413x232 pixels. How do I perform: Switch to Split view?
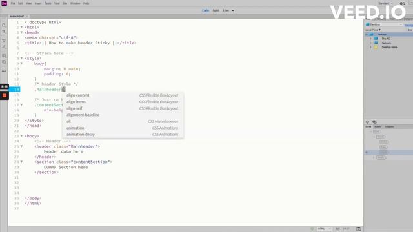(216, 10)
